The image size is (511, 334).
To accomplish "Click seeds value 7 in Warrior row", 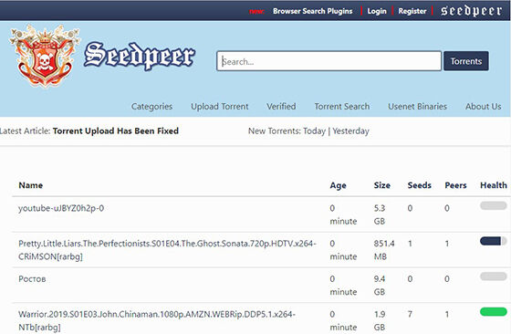I will coord(410,315).
